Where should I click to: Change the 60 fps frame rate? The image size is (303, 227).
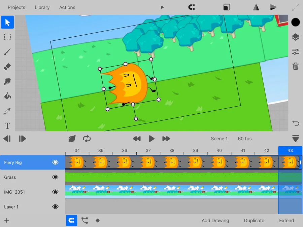[245, 139]
